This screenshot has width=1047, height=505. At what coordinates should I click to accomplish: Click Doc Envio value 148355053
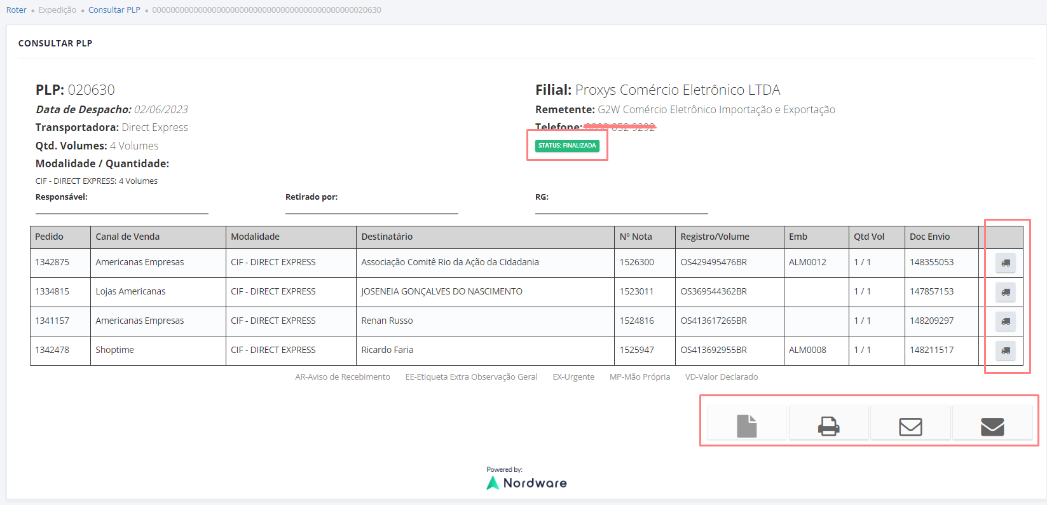932,262
